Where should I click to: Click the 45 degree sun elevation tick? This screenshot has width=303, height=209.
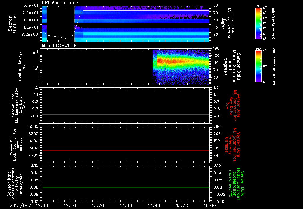tap(215, 27)
